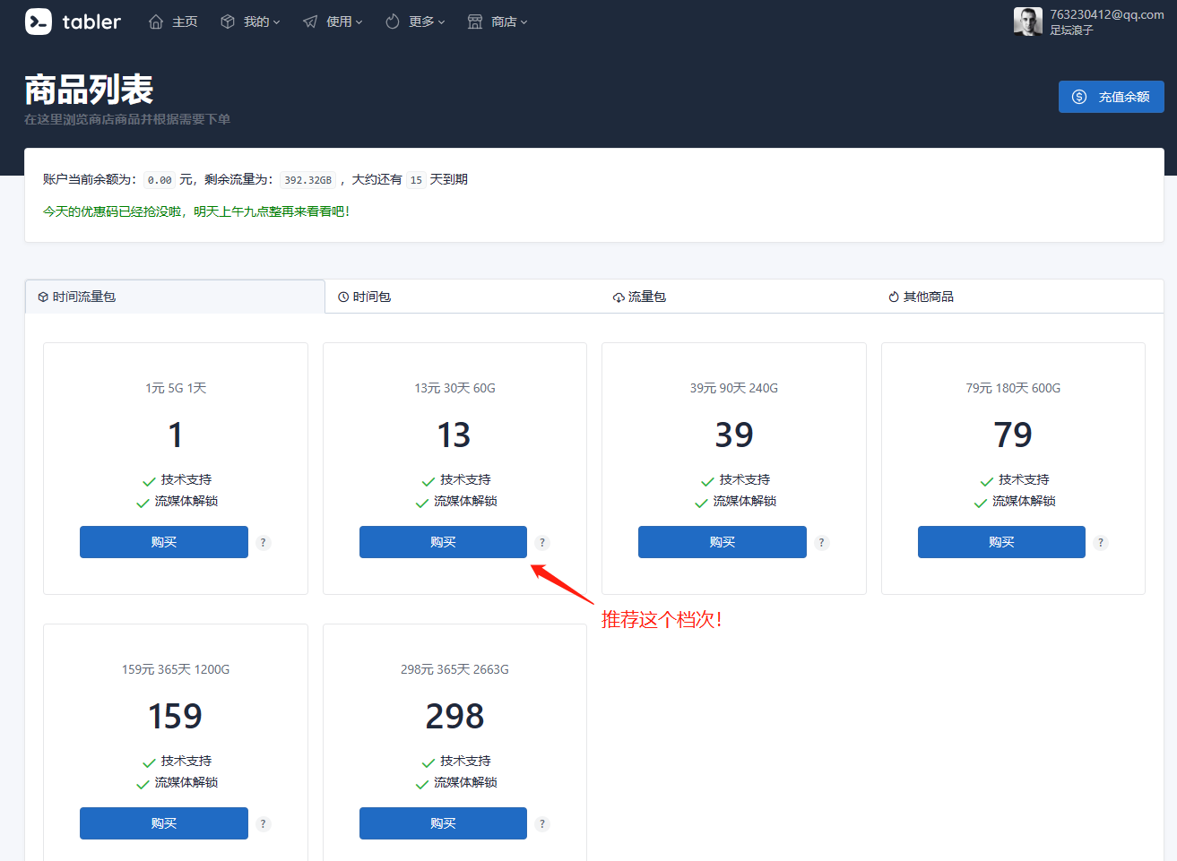The height and width of the screenshot is (861, 1177).
Task: Switch to the 时间包 tab
Action: (x=463, y=297)
